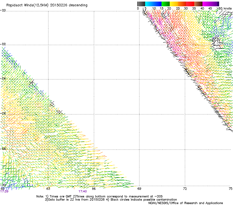
Task: Click the green 15-20 knots color segment
Action: (x=166, y=4)
